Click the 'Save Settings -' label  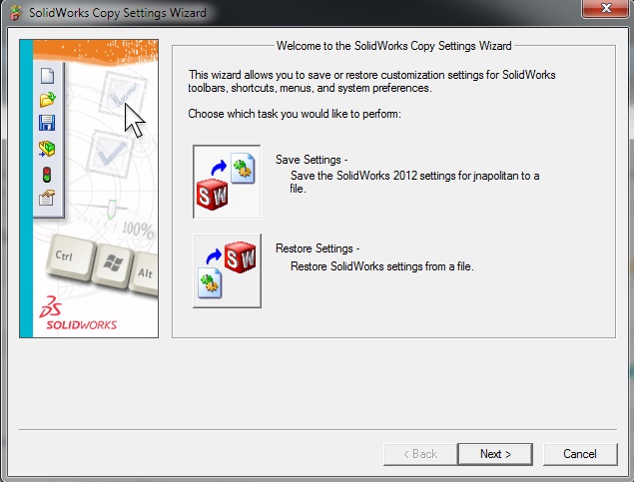tap(312, 160)
